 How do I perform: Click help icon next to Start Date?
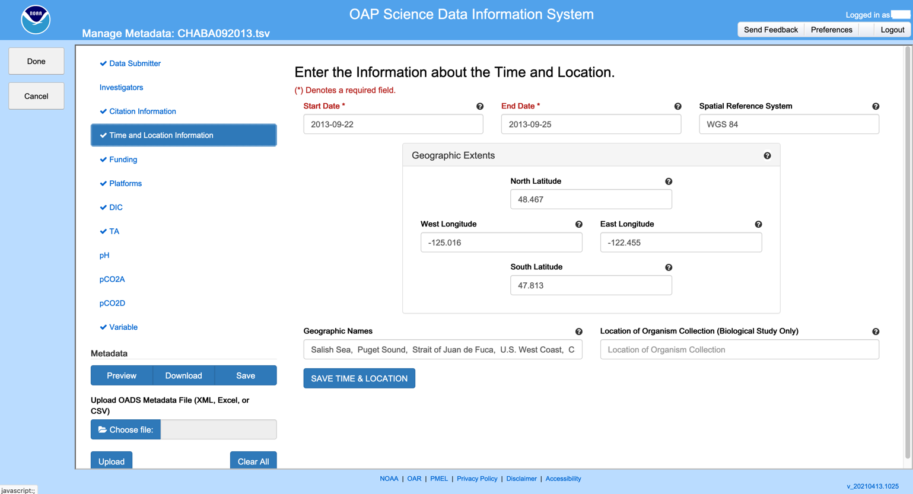tap(480, 107)
